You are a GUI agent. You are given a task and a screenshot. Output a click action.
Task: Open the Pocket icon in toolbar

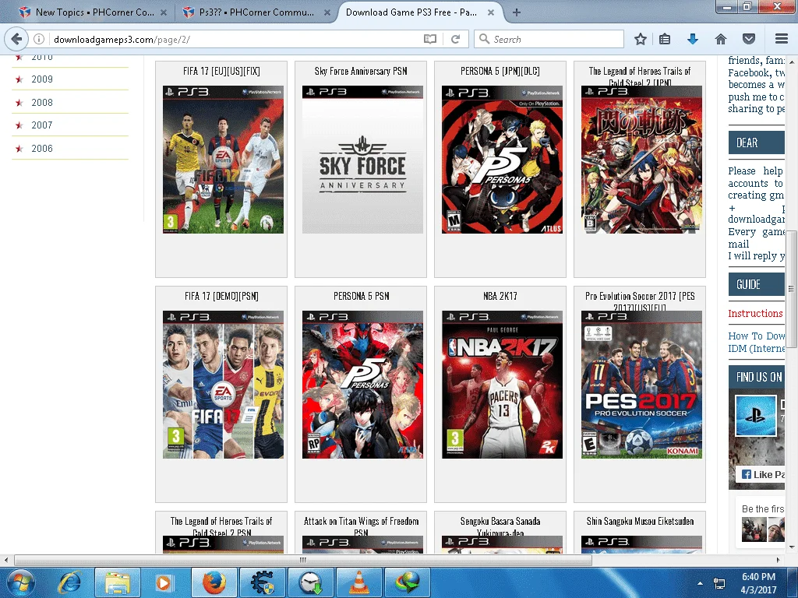click(749, 39)
